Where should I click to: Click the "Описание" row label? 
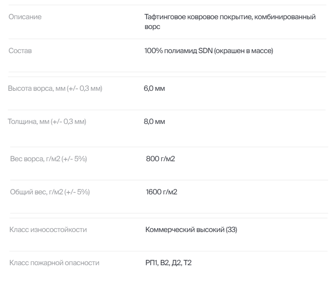point(26,17)
